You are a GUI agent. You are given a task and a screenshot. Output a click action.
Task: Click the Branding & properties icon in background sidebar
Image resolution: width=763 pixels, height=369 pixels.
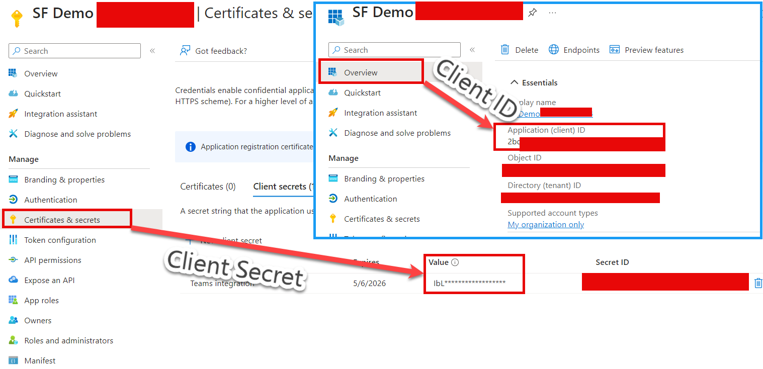click(x=14, y=179)
